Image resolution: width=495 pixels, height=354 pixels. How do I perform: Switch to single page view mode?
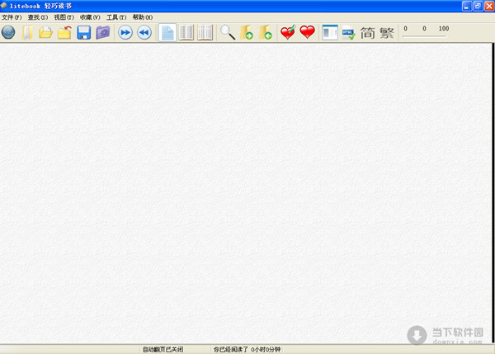coord(167,33)
